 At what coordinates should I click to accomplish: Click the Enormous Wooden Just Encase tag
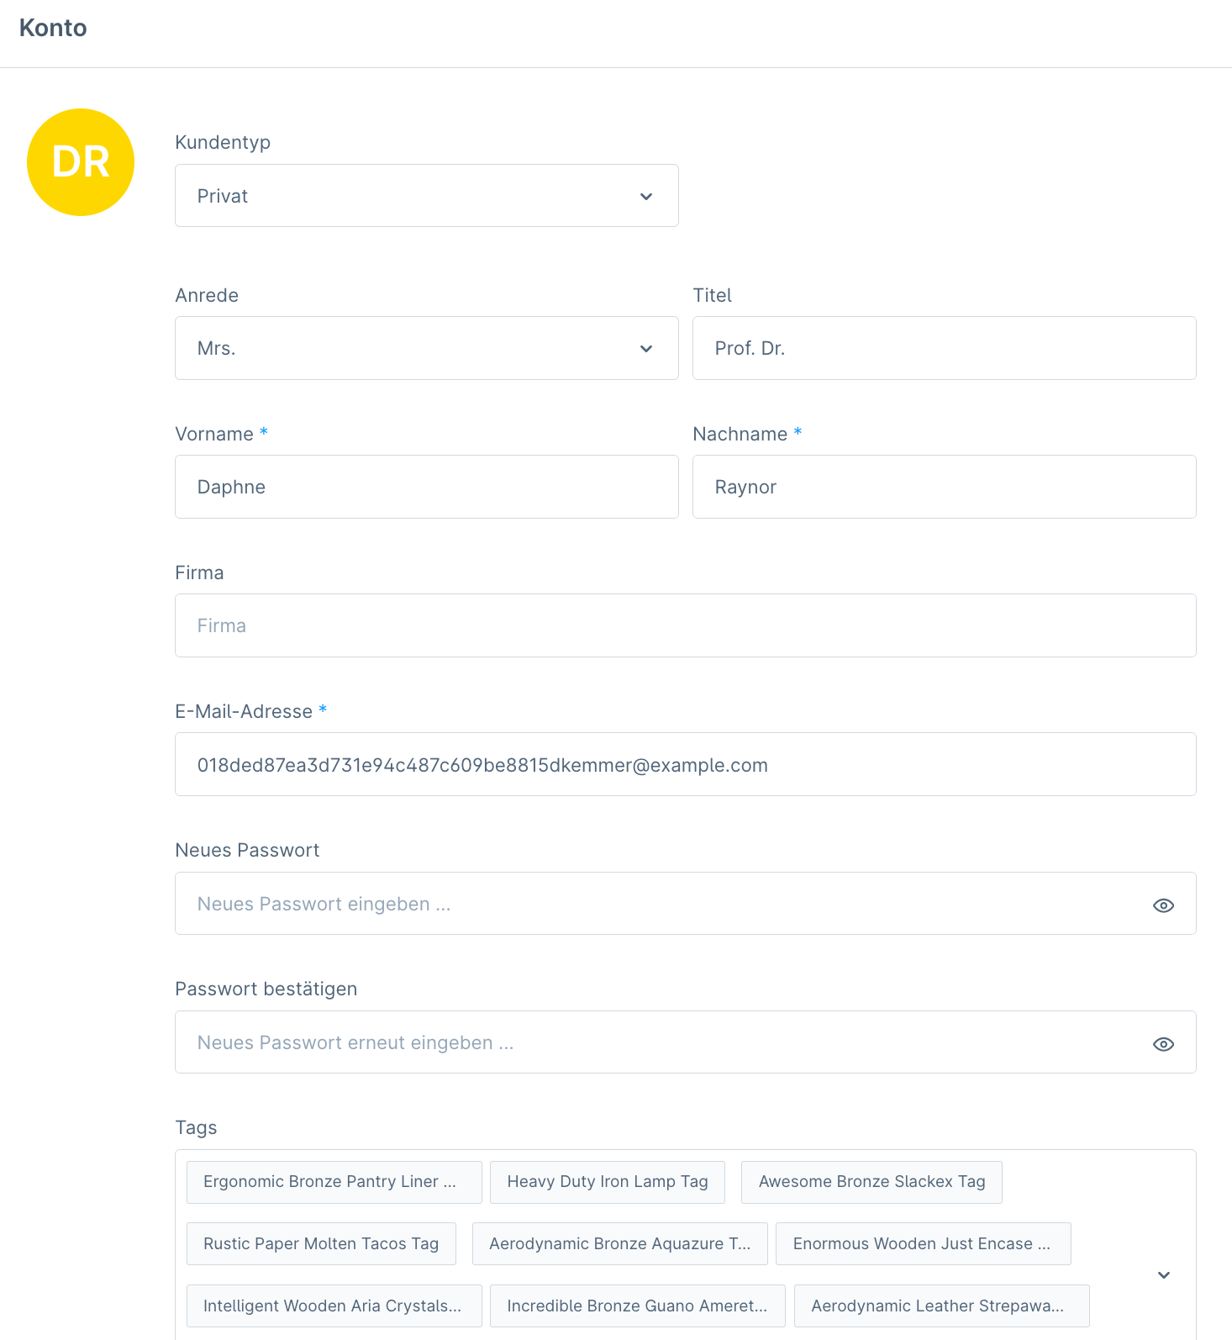click(x=922, y=1243)
